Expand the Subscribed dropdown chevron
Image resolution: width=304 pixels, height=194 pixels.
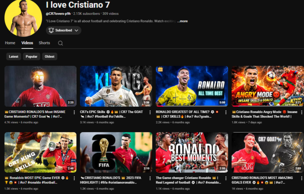76,31
